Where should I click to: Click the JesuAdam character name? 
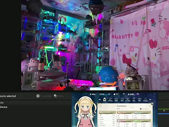click(x=121, y=106)
